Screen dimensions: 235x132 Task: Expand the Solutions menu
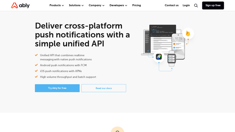[x=76, y=5]
